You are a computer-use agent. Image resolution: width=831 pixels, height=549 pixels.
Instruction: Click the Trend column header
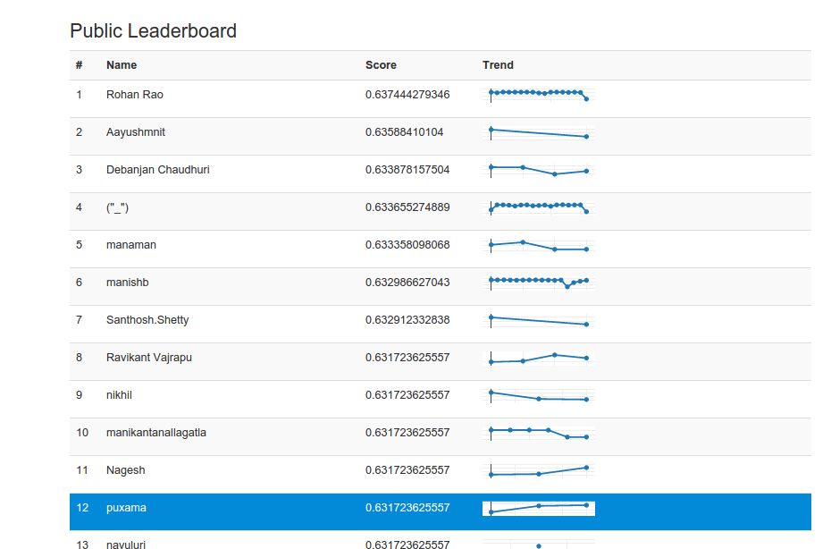pyautogui.click(x=498, y=65)
